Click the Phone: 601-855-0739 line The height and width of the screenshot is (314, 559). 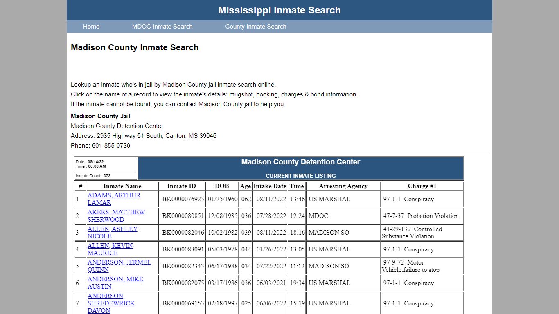[x=101, y=146]
